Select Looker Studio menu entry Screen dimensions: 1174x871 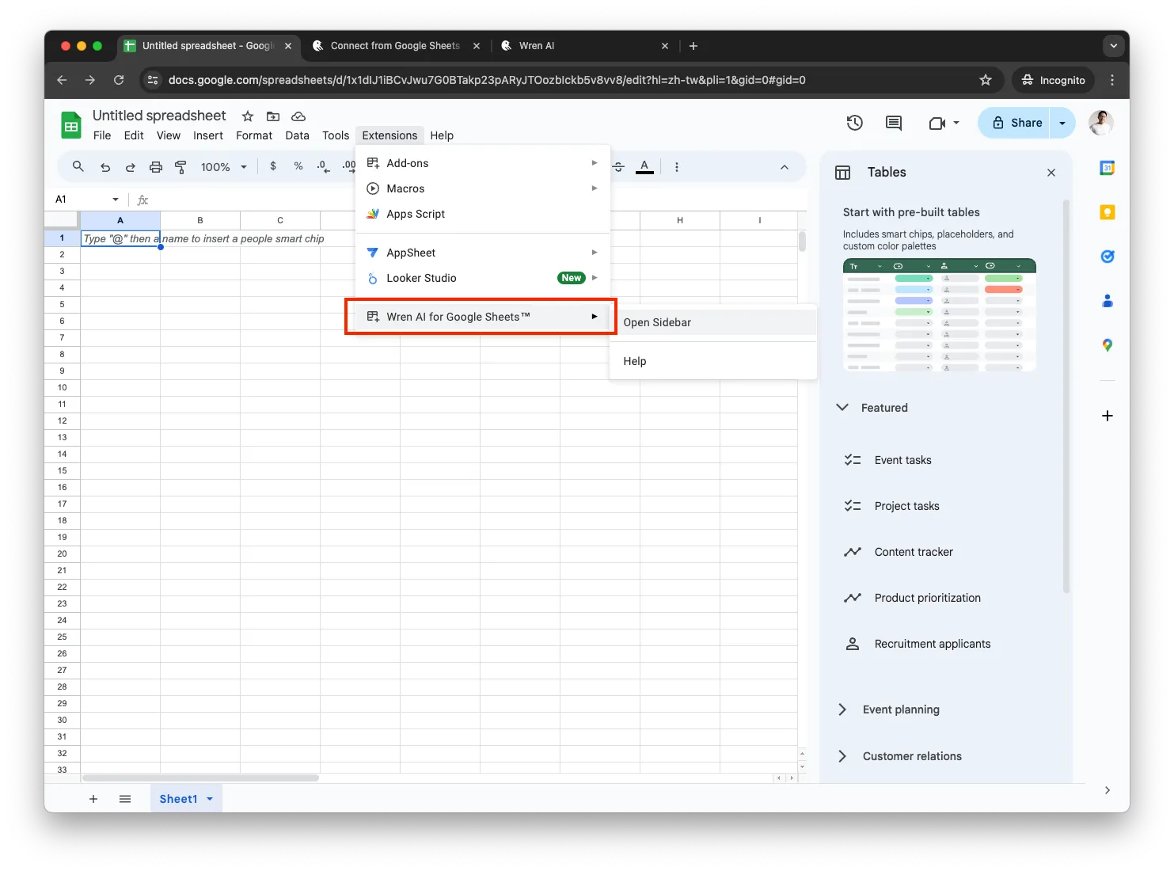[x=483, y=278]
